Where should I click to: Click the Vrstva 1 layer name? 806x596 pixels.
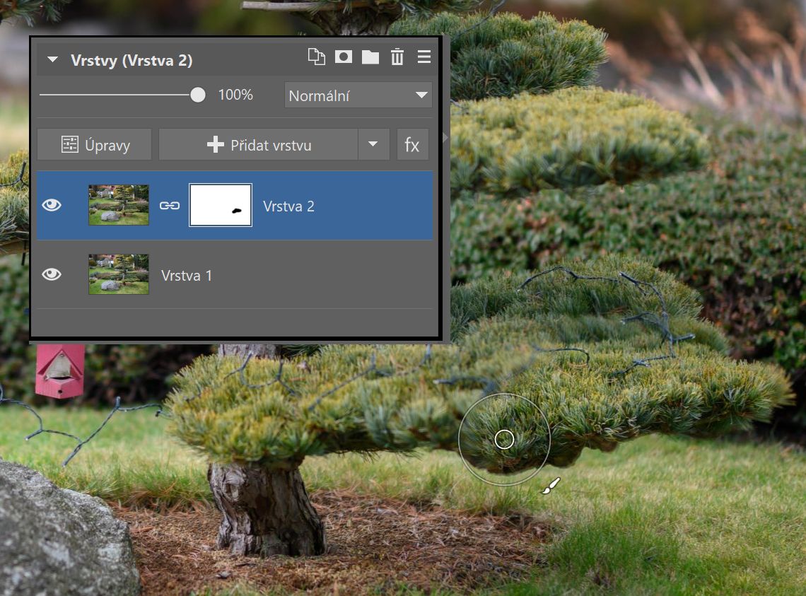(x=186, y=276)
